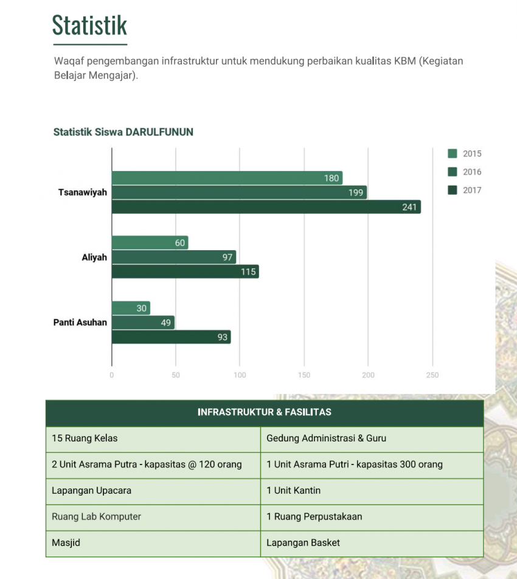Click the Tsanawiyah category label
The width and height of the screenshot is (517, 579).
pyautogui.click(x=83, y=192)
